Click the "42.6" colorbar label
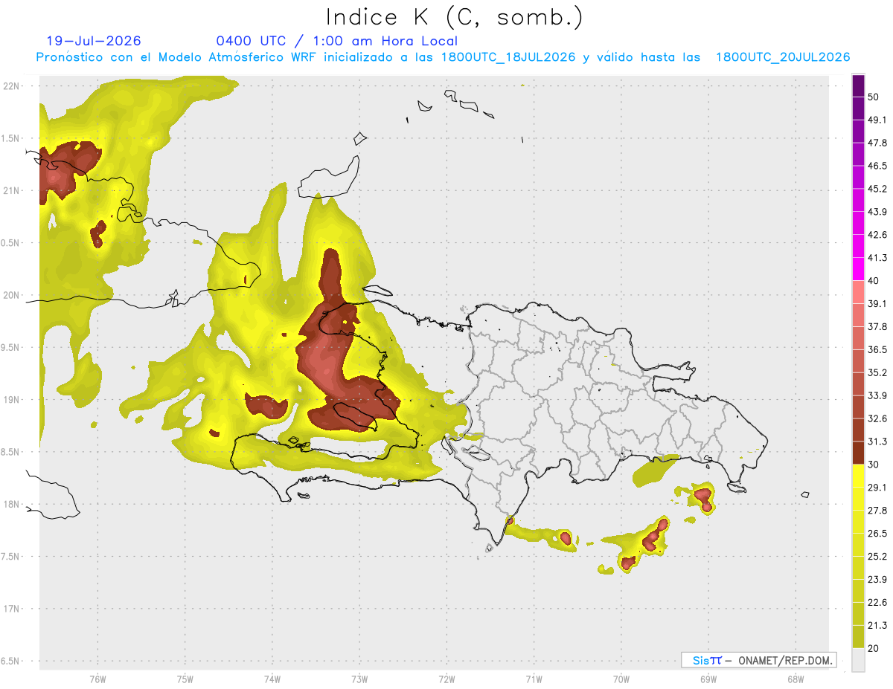This screenshot has width=893, height=689. tap(878, 235)
